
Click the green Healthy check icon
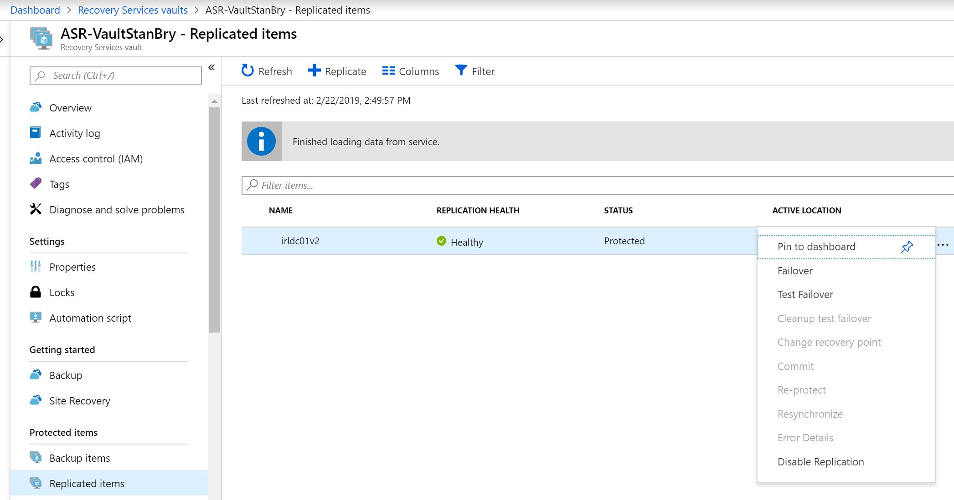[x=441, y=241]
